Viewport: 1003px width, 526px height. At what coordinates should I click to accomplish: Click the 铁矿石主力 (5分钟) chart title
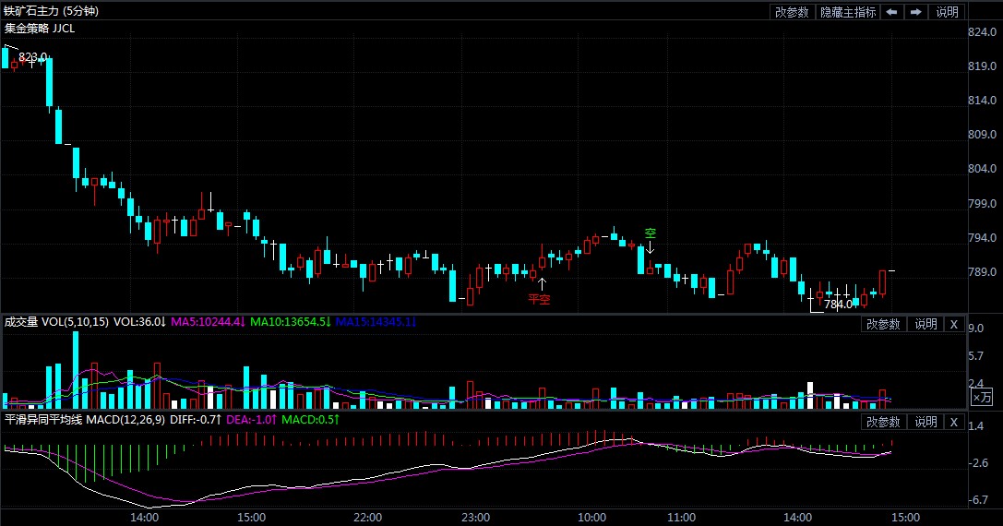coord(51,11)
